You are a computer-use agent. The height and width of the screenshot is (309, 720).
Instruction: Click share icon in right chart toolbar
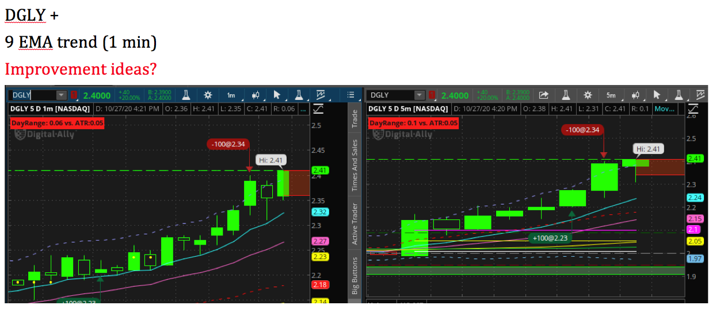pos(543,95)
